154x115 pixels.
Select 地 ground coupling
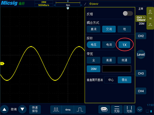124,29
